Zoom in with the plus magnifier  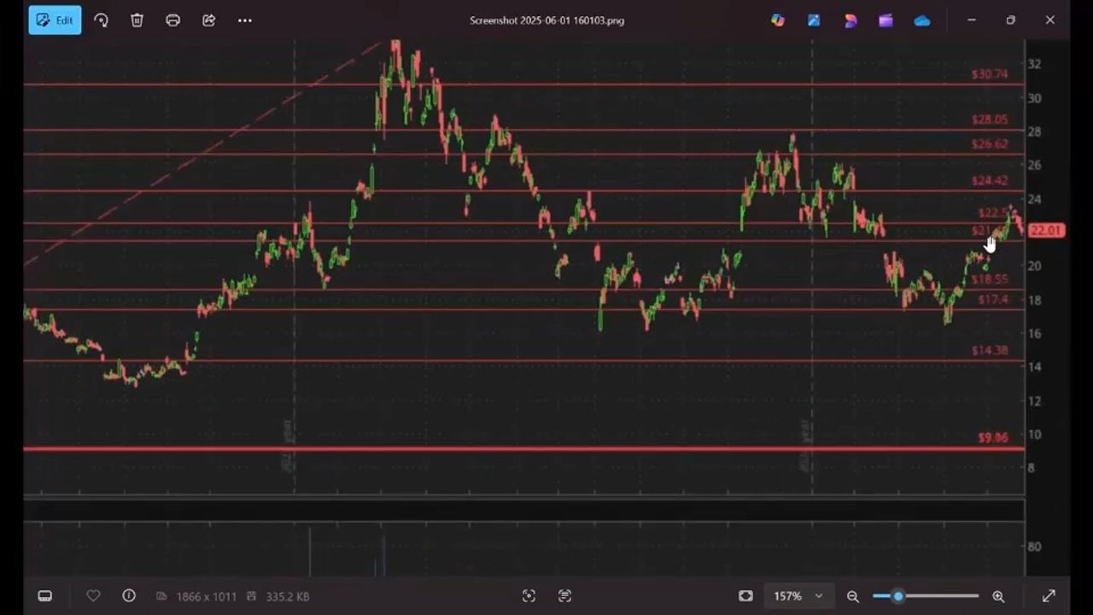[998, 596]
